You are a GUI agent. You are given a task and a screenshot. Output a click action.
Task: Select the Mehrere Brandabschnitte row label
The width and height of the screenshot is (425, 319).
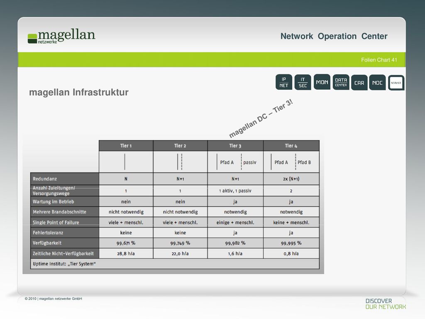tap(65, 212)
